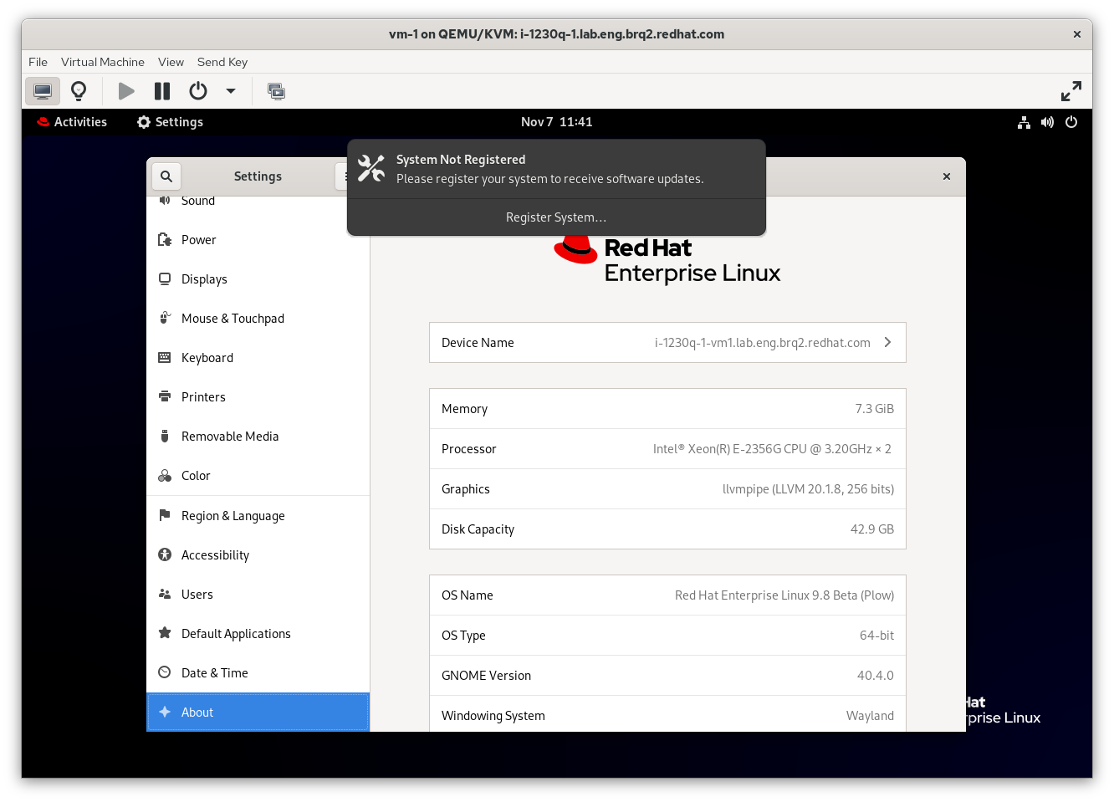Open the View menu
1114x802 pixels.
tap(171, 62)
